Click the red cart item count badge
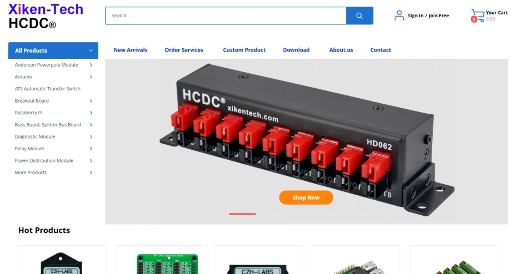 [x=474, y=19]
